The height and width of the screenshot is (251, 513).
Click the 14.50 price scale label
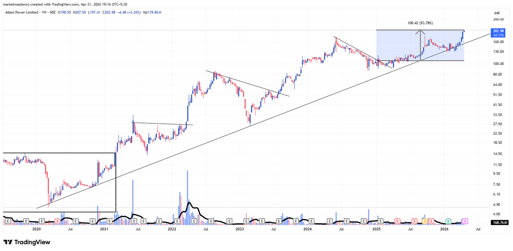(x=498, y=154)
